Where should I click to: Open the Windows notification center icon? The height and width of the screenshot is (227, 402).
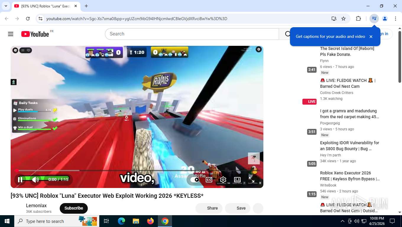392,221
